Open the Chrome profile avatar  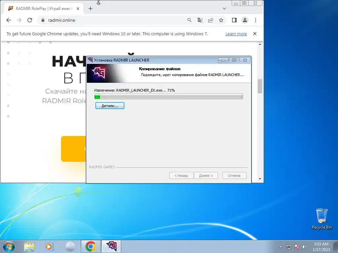[245, 20]
